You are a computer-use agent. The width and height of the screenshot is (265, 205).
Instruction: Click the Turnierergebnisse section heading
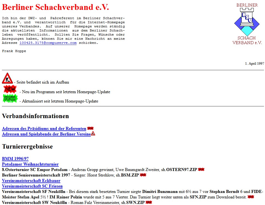pos(27,147)
